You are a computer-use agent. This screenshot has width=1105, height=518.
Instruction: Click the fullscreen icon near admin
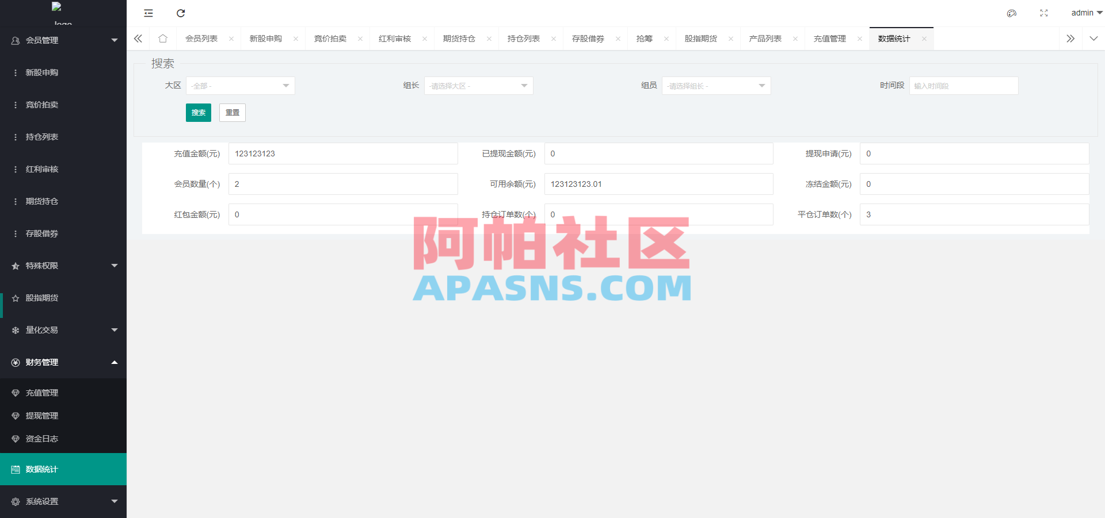point(1043,13)
